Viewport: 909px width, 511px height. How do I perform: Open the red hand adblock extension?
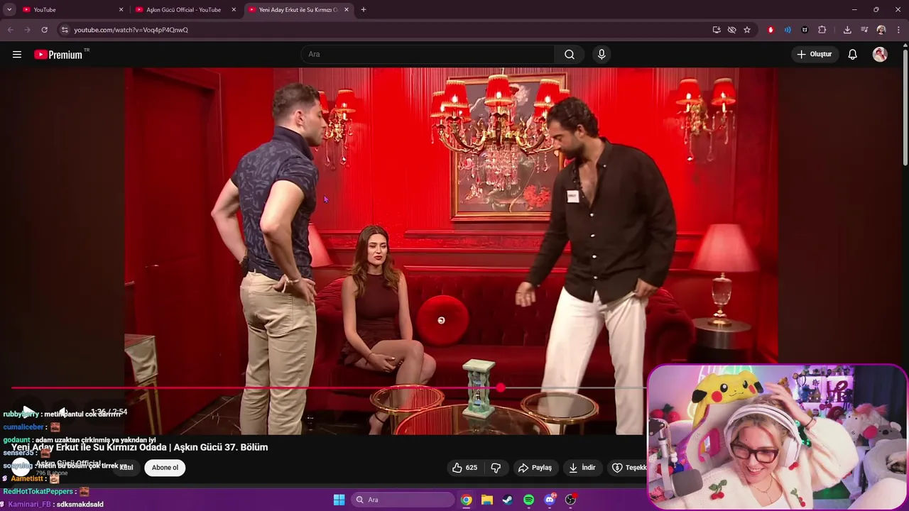[771, 30]
